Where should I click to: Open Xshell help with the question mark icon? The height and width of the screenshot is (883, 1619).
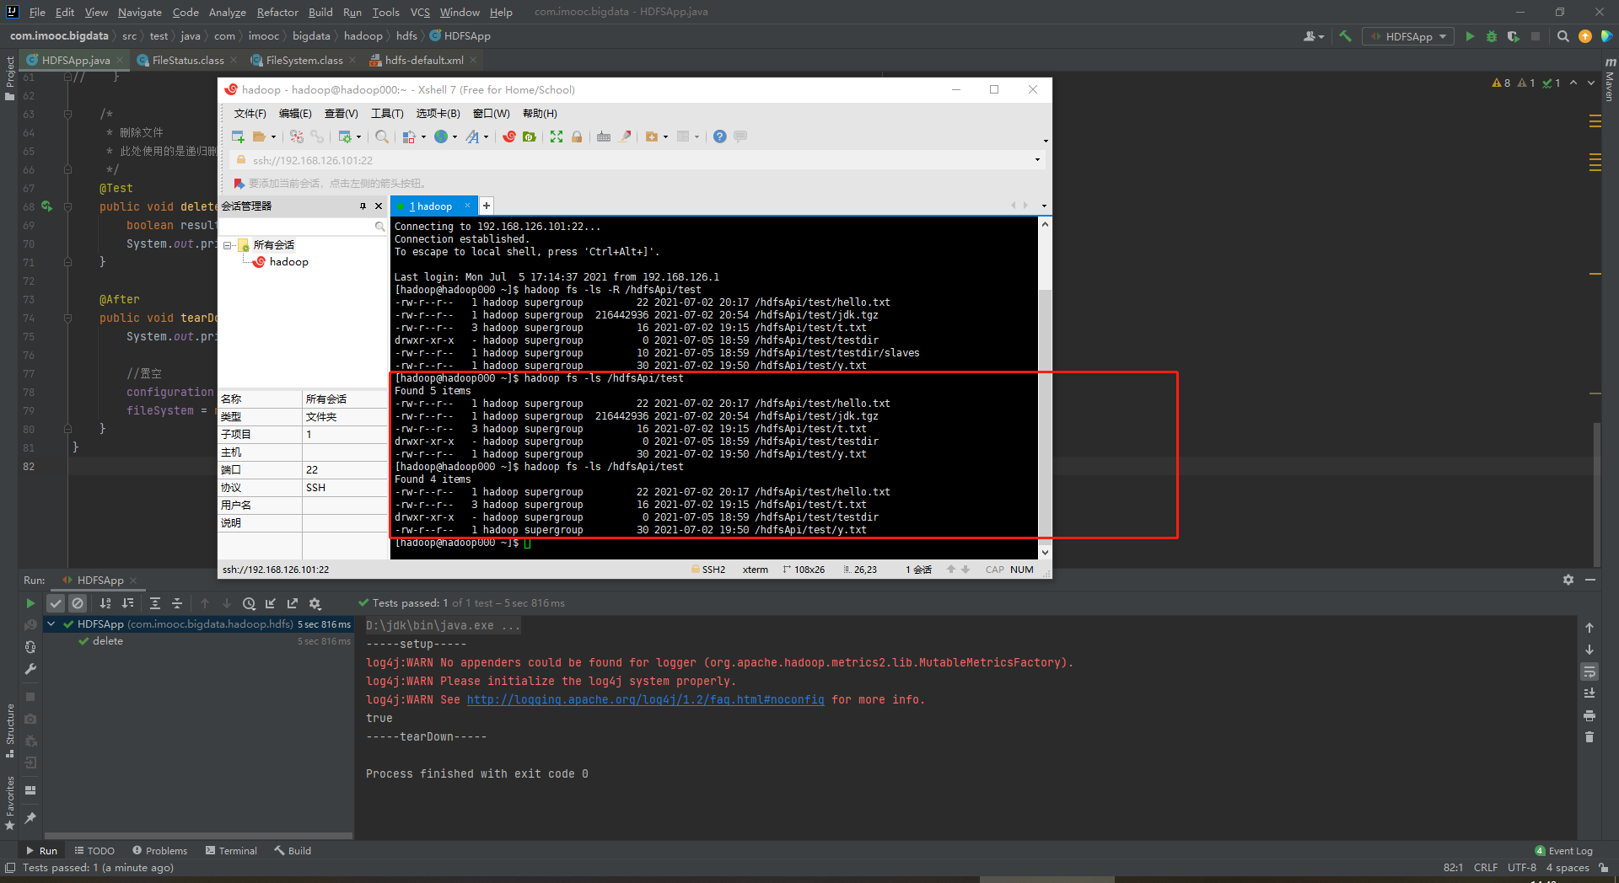point(719,136)
